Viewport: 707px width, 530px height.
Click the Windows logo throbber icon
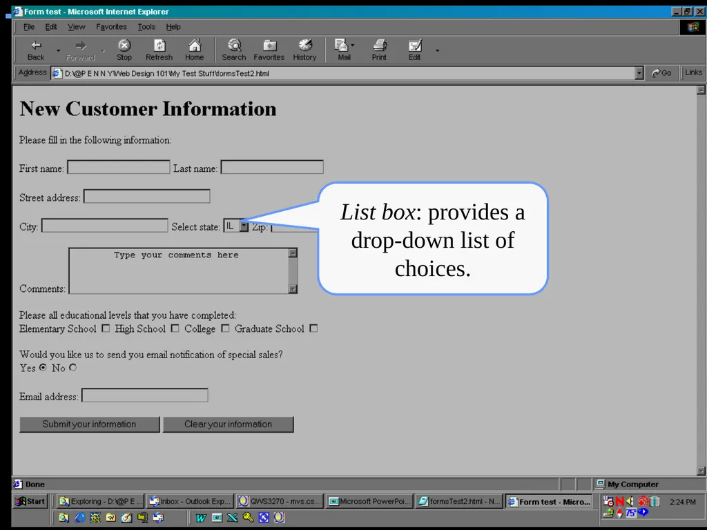tap(693, 27)
